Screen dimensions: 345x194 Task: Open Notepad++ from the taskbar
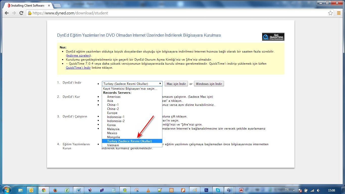tap(160, 190)
